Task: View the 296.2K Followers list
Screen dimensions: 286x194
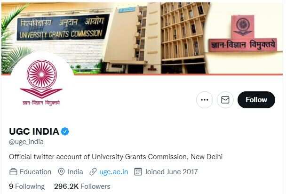Action: (x=82, y=186)
